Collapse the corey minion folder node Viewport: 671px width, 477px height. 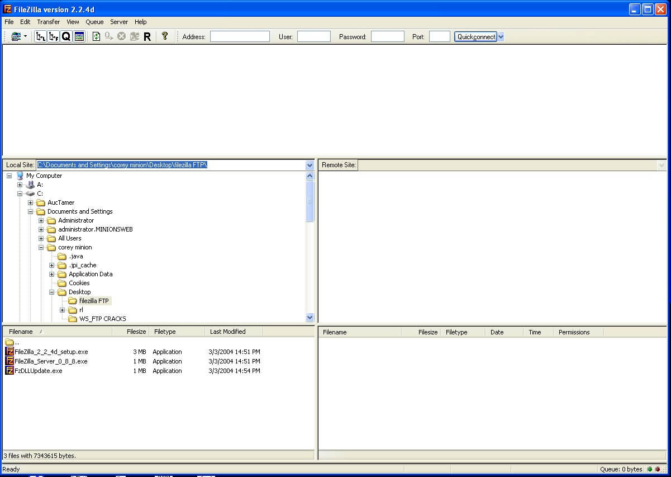[41, 247]
